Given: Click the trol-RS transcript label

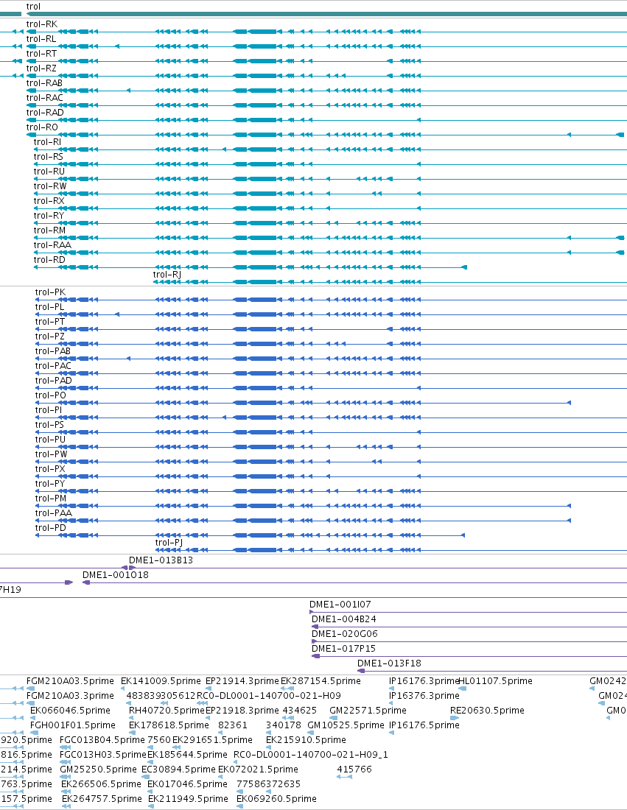Looking at the screenshot, I should 49,157.
